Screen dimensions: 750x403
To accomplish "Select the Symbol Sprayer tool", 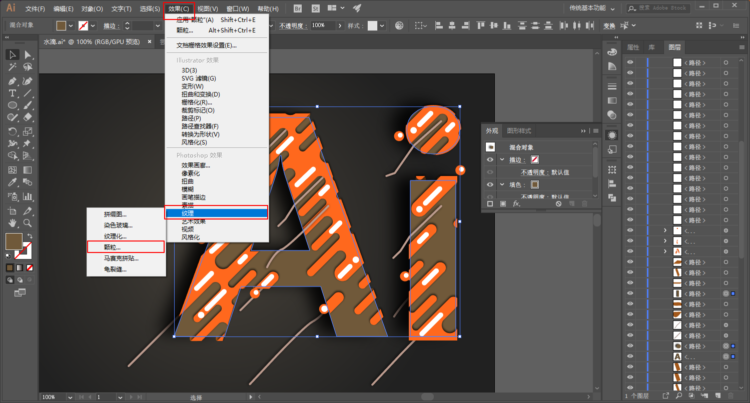I will [13, 196].
